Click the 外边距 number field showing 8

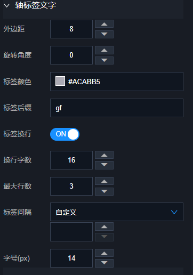pos(71,29)
